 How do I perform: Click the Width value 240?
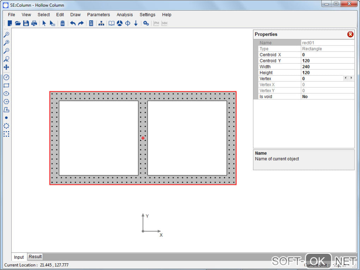coord(328,67)
